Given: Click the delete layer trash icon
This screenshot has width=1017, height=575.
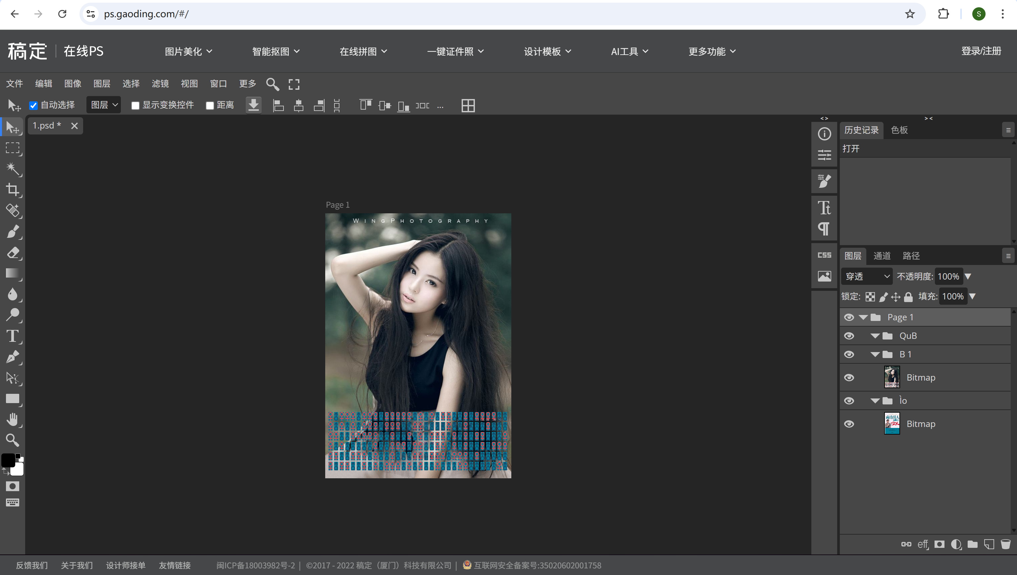Looking at the screenshot, I should (x=1005, y=544).
